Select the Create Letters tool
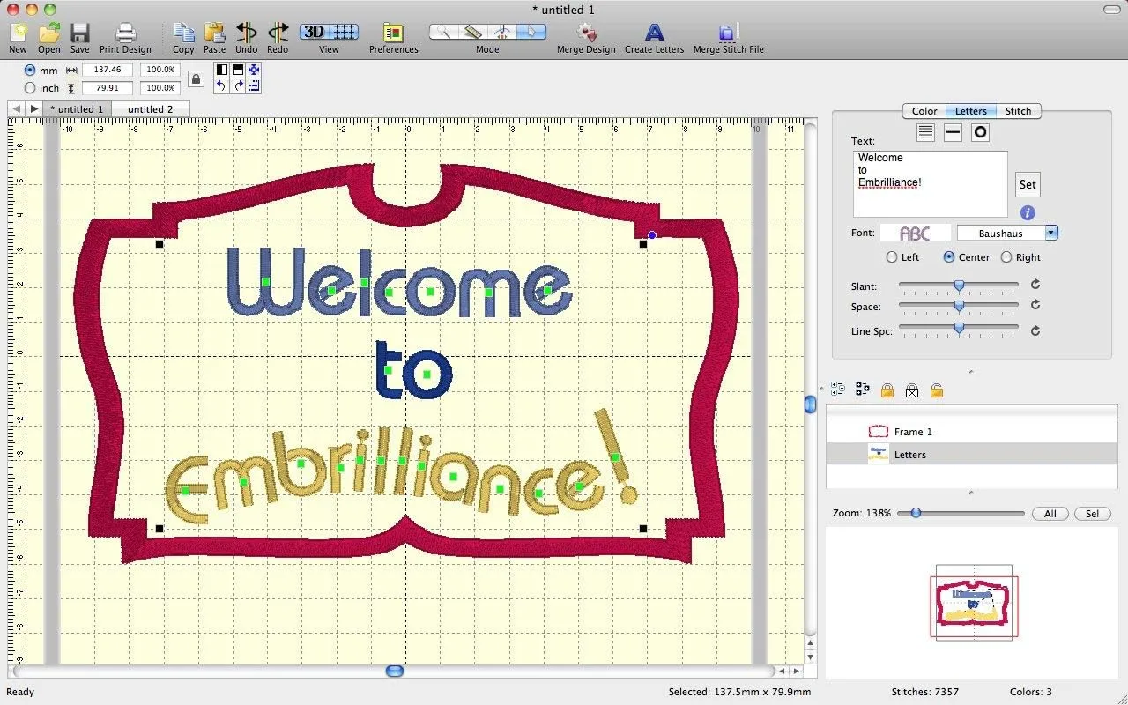The width and height of the screenshot is (1128, 705). (x=654, y=35)
